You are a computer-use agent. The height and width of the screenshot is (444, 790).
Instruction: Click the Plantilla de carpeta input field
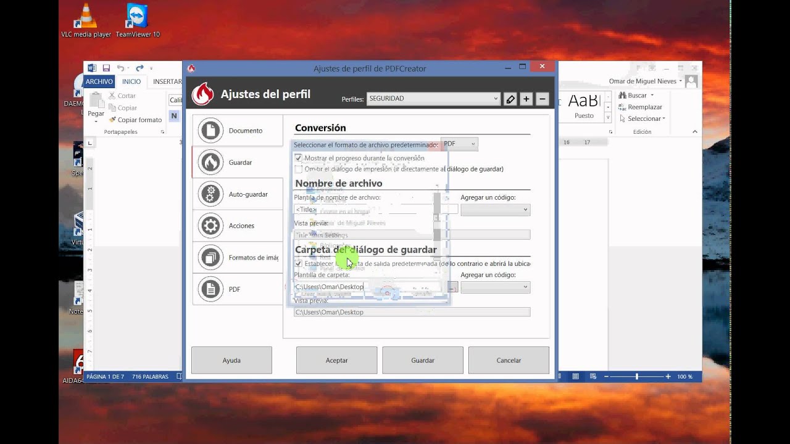click(369, 287)
